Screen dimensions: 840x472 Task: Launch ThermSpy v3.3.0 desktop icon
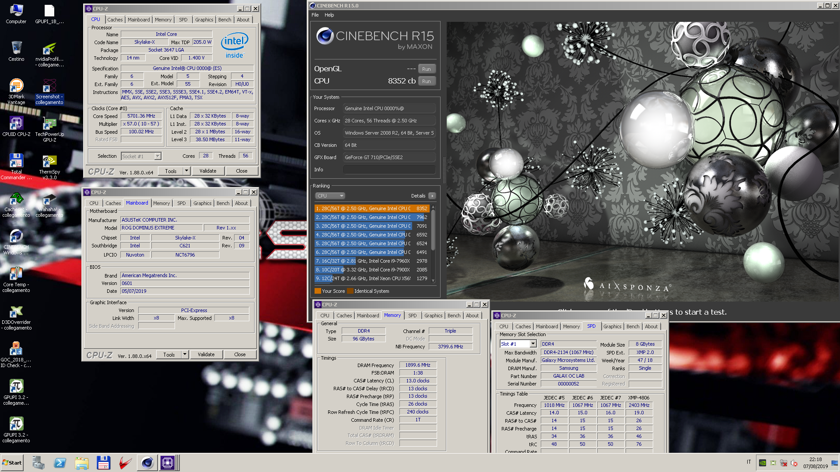point(49,167)
